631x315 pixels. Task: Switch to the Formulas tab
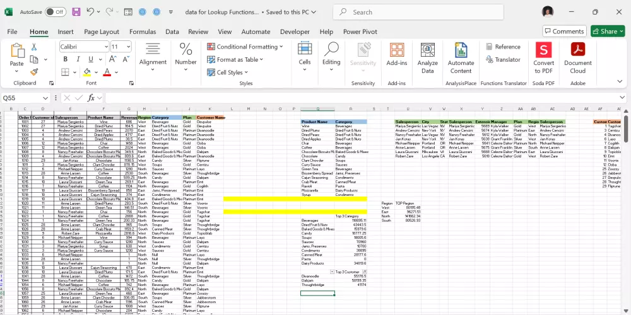(142, 31)
